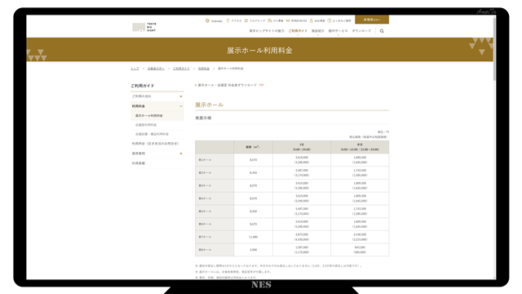Click the 11,680 area cell for 第7ホール

[x=253, y=237]
